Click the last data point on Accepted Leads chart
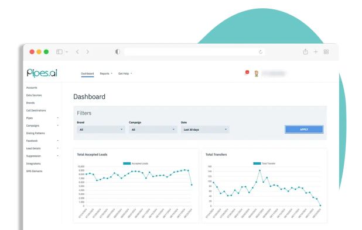 point(192,184)
